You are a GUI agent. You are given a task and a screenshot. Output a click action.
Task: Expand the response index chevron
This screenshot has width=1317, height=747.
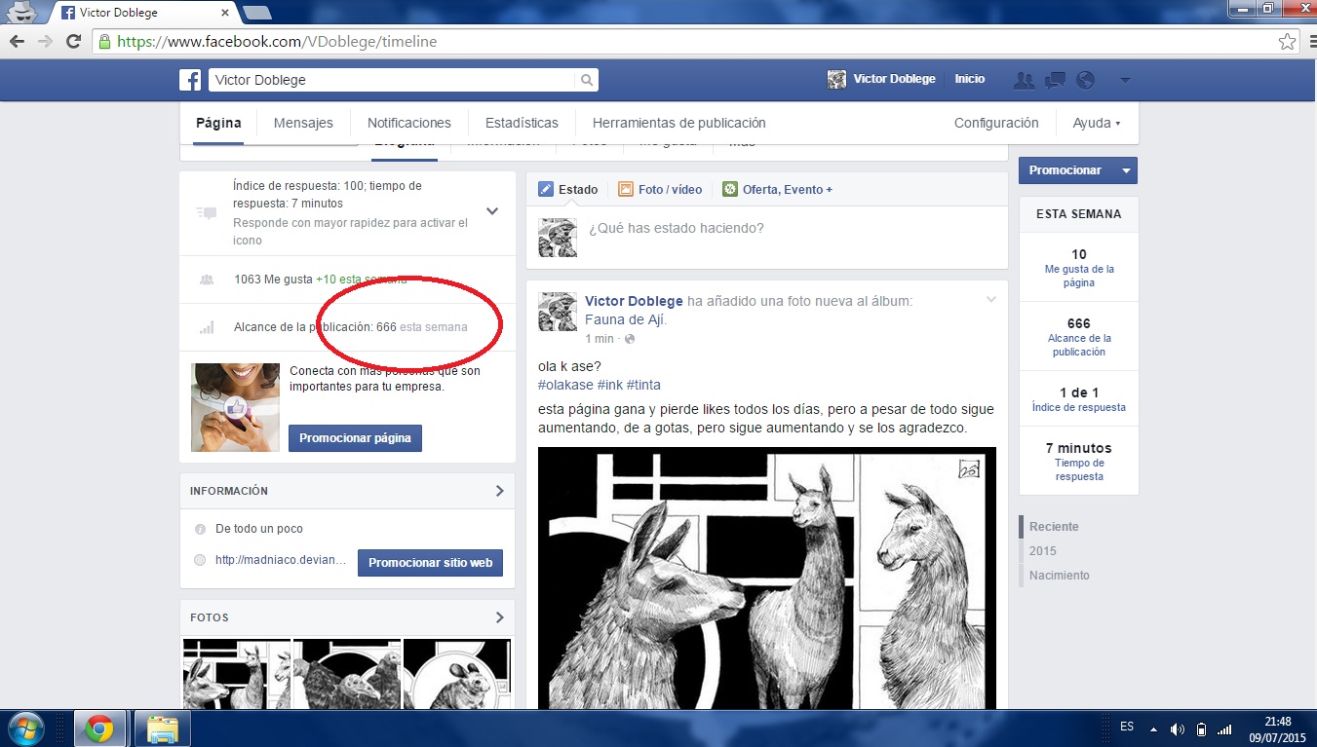[492, 211]
